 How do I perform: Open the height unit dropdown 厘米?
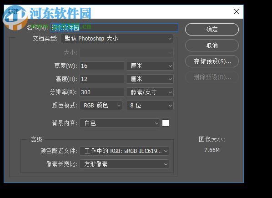click(150, 79)
